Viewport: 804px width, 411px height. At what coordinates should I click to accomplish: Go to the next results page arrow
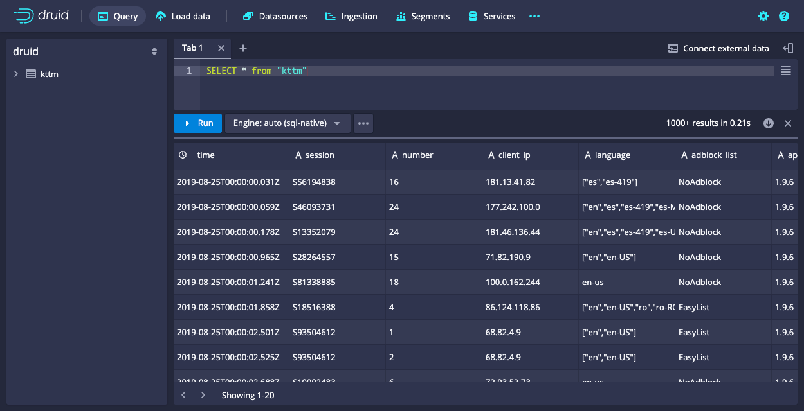[x=203, y=395]
